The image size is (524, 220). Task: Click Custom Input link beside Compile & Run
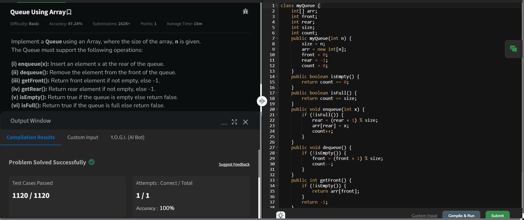pos(424,216)
